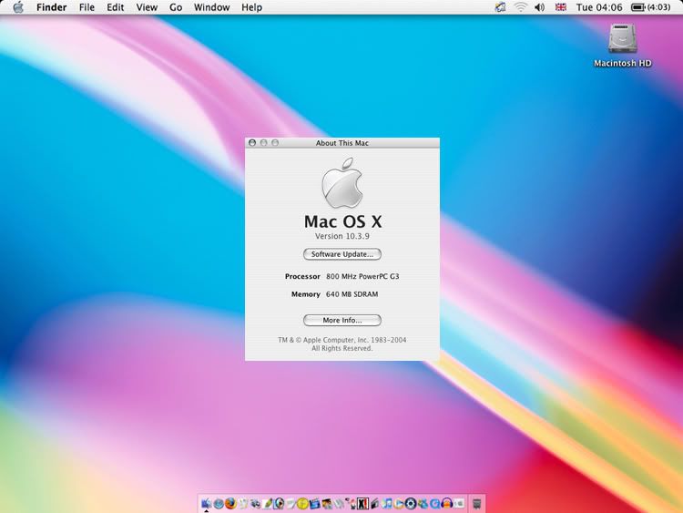683x513 pixels.
Task: Click the More Info button
Action: [x=342, y=321]
